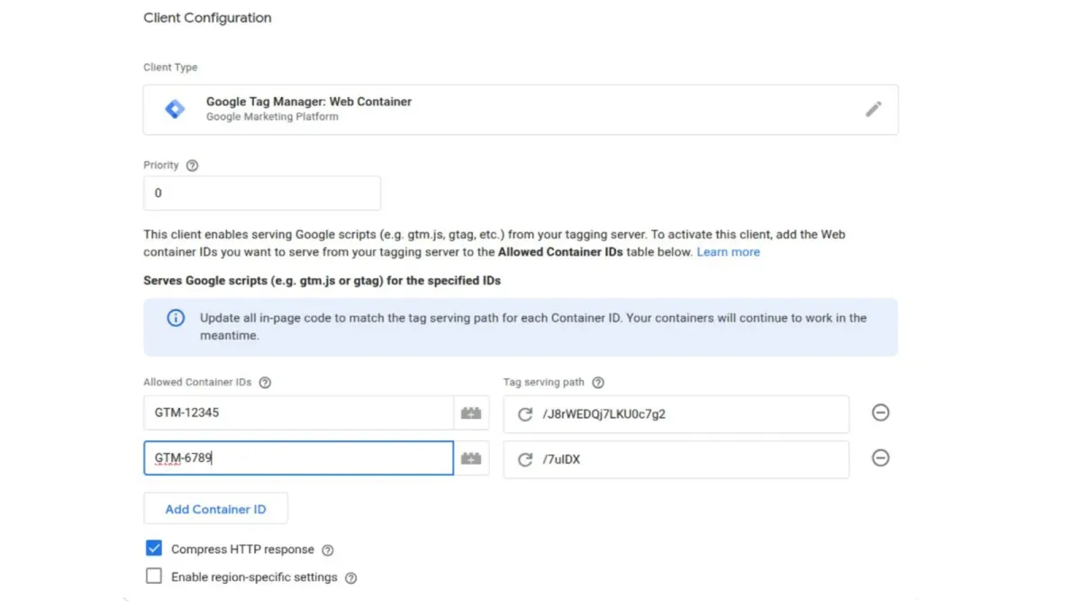The image size is (1081, 608).
Task: Regenerate the /J8rWEDQj7LKU0c7g2 serving path
Action: (525, 414)
